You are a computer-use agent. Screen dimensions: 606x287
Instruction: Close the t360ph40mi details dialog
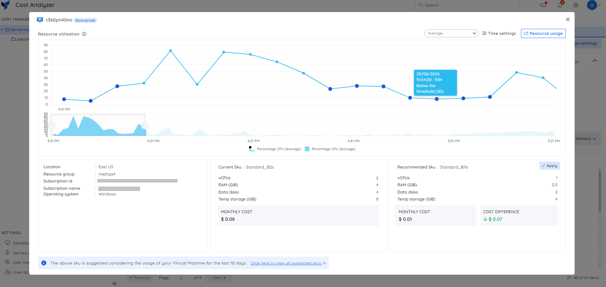pyautogui.click(x=568, y=19)
